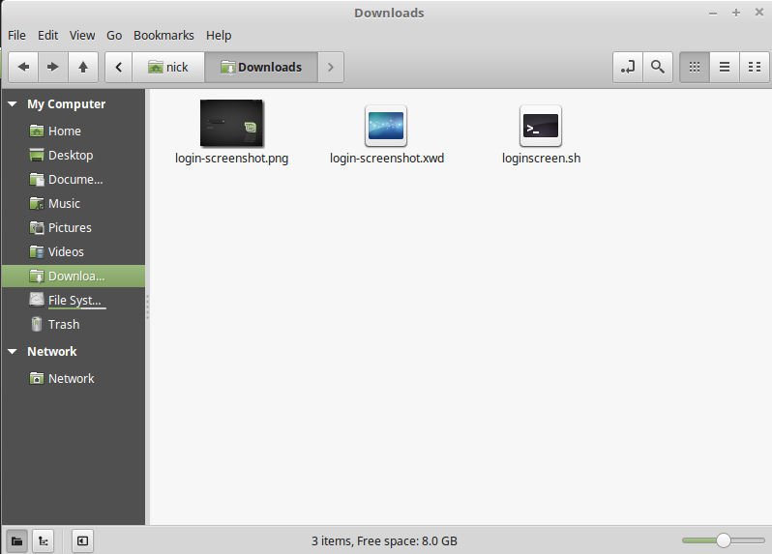The image size is (772, 554).
Task: Go up to the parent folder
Action: click(x=83, y=67)
